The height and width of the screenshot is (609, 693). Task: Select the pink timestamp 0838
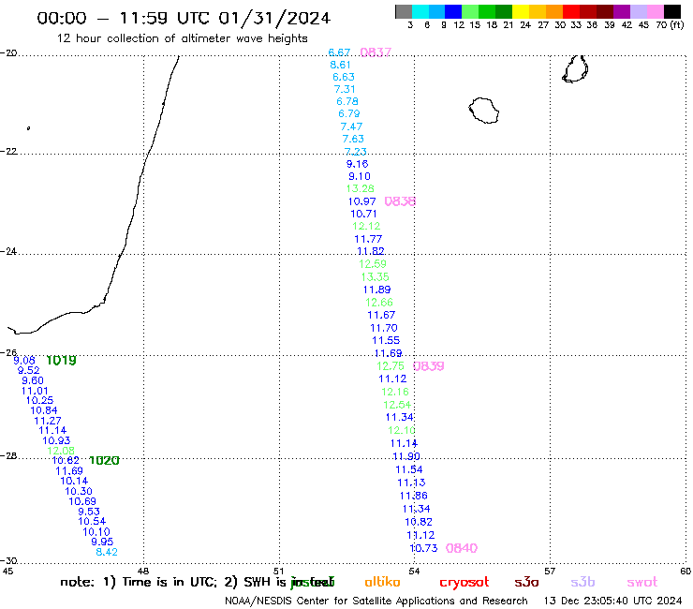pos(400,201)
